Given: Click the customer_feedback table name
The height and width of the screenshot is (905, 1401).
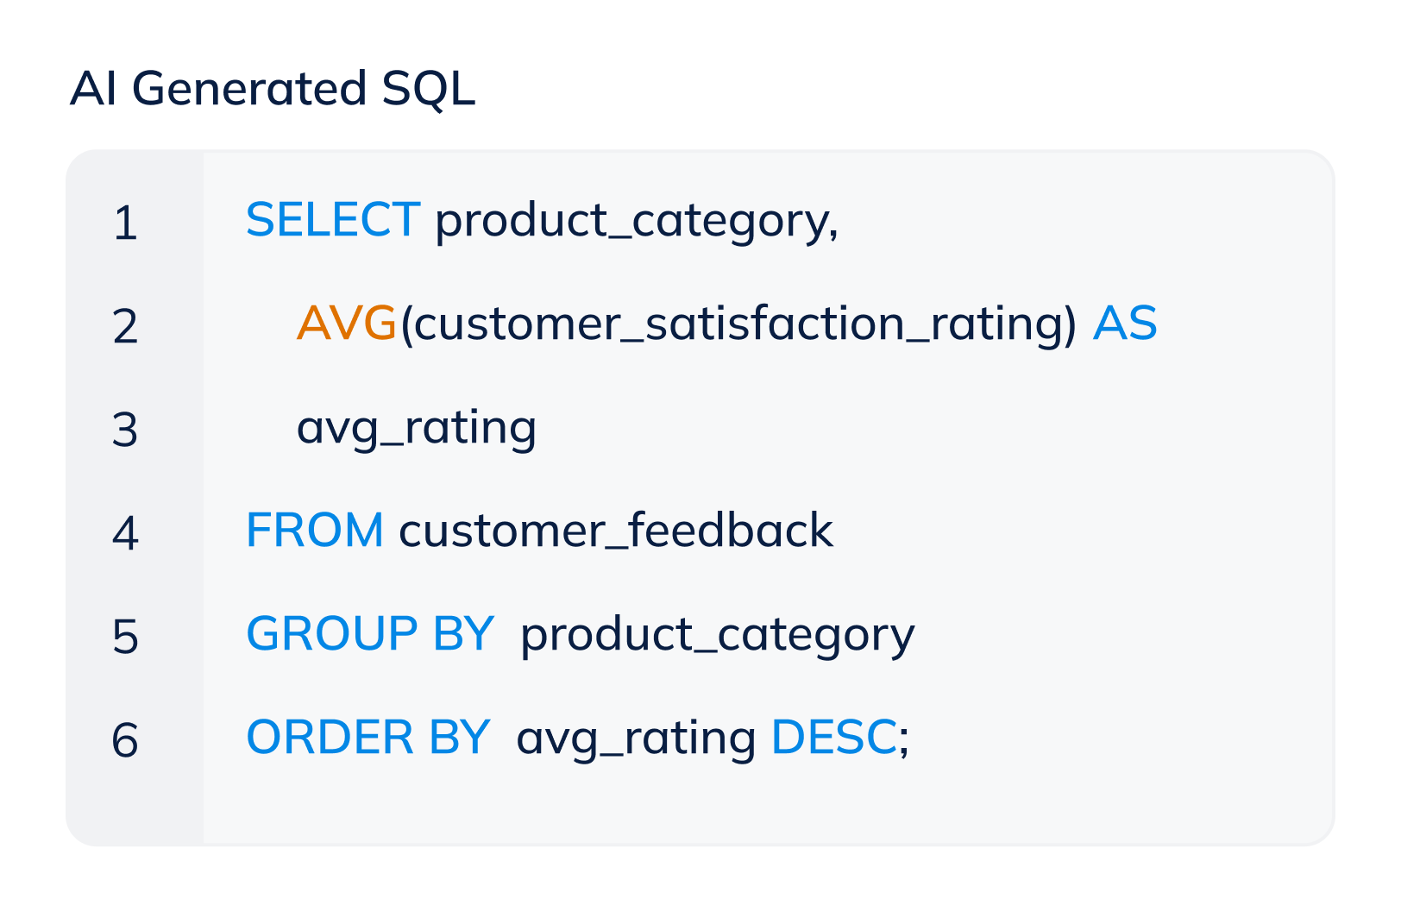Looking at the screenshot, I should [x=616, y=531].
